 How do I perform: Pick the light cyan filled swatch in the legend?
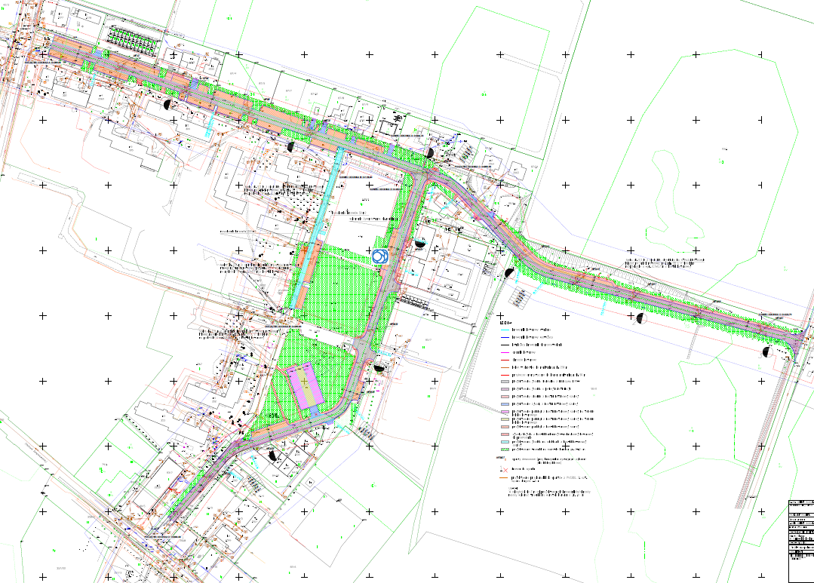point(505,442)
